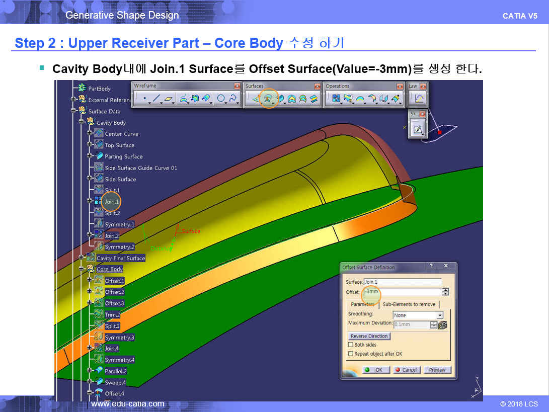The width and height of the screenshot is (549, 412).
Task: Select Join.1 in the specification tree
Action: (x=112, y=201)
